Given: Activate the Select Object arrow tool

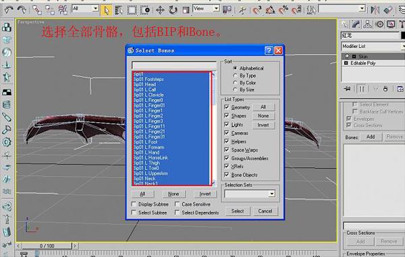Looking at the screenshot, I should (107, 10).
